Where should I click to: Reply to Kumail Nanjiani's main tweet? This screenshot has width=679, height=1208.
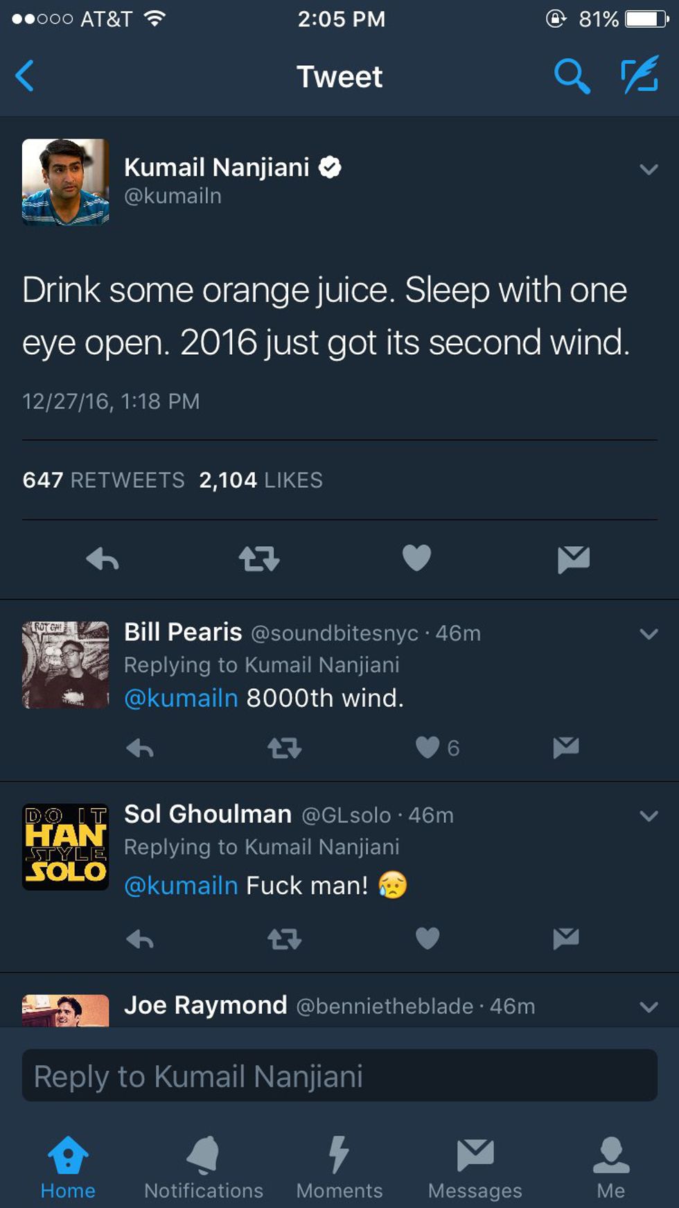pyautogui.click(x=103, y=559)
